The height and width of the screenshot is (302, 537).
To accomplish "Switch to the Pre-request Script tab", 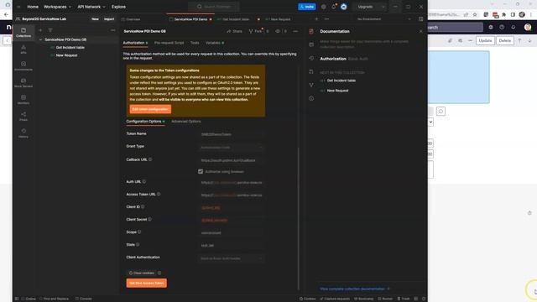I will pyautogui.click(x=169, y=43).
